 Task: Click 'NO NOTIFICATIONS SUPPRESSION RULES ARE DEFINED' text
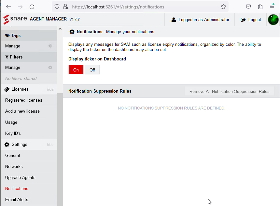tap(172, 108)
